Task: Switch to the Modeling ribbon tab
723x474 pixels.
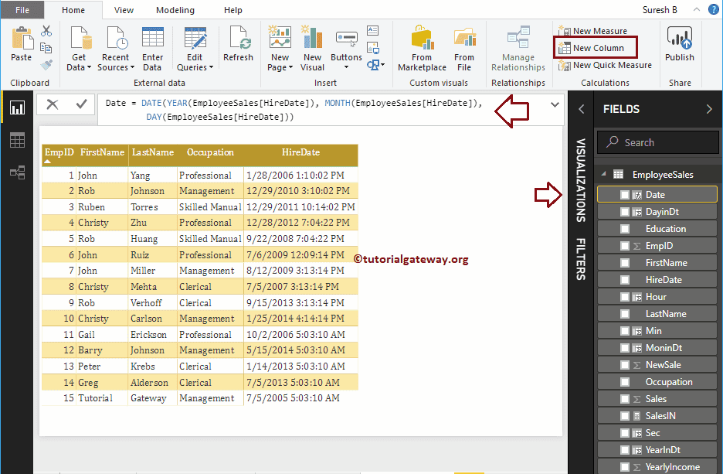Action: (x=175, y=10)
